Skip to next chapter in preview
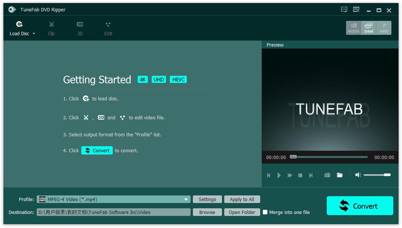Viewport: 402px width, 228px height. pos(311,175)
